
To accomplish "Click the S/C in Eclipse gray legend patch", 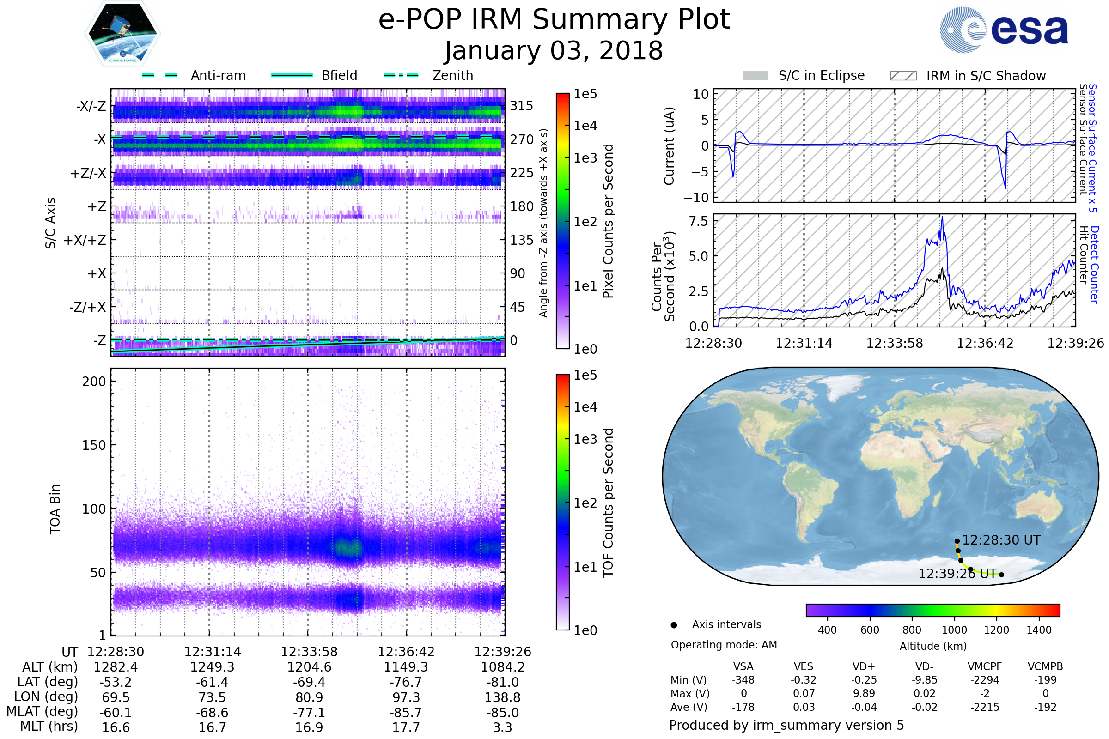I will (755, 76).
